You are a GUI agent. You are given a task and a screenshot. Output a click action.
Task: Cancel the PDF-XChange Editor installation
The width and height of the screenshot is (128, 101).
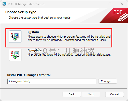[x=115, y=94]
